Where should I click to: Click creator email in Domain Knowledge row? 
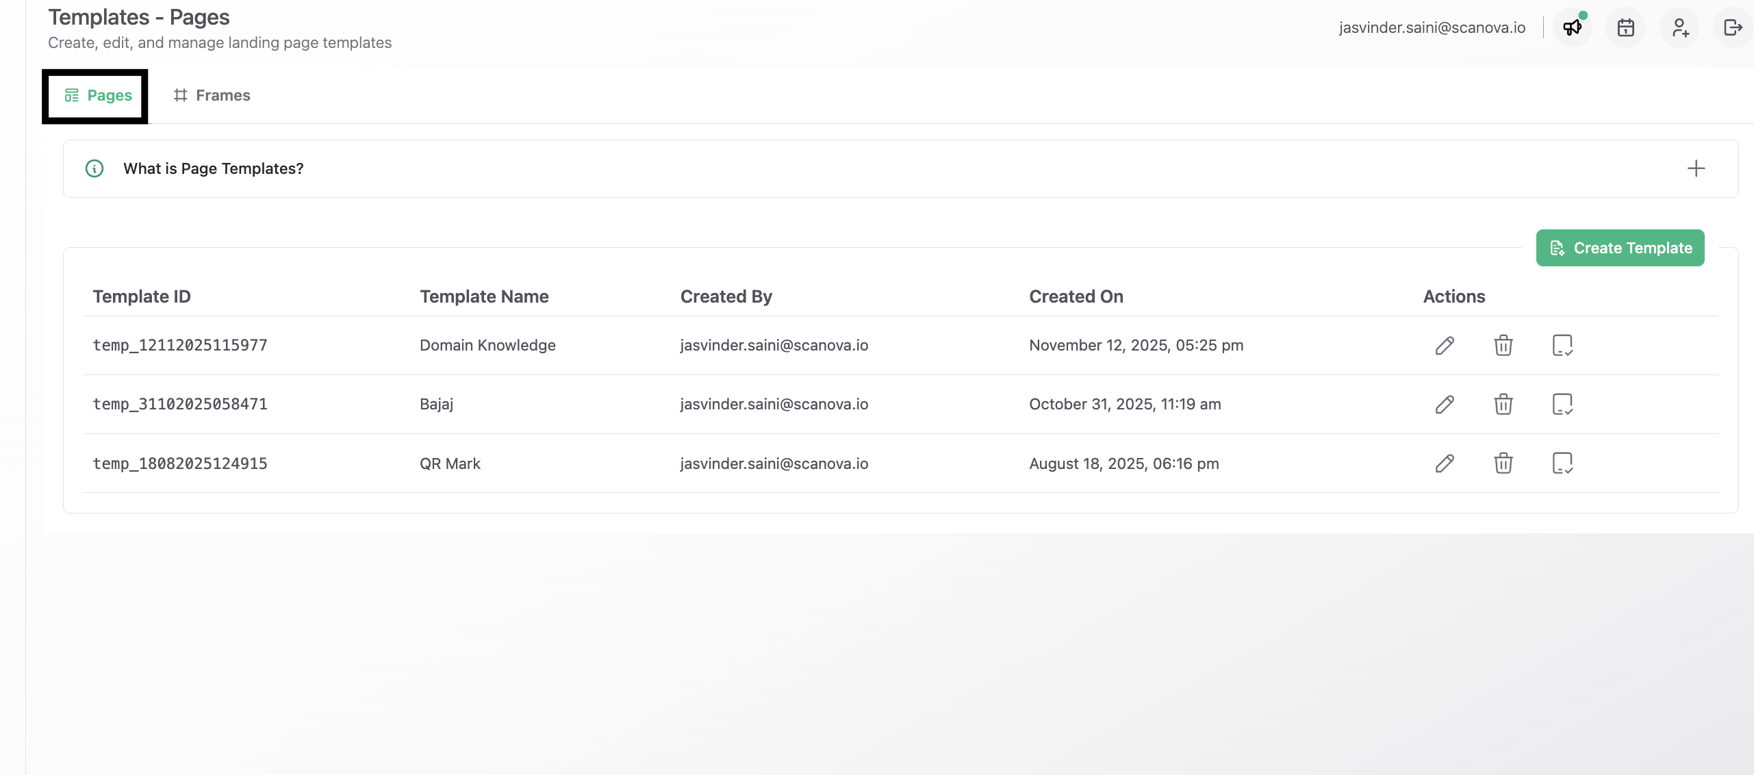(774, 345)
